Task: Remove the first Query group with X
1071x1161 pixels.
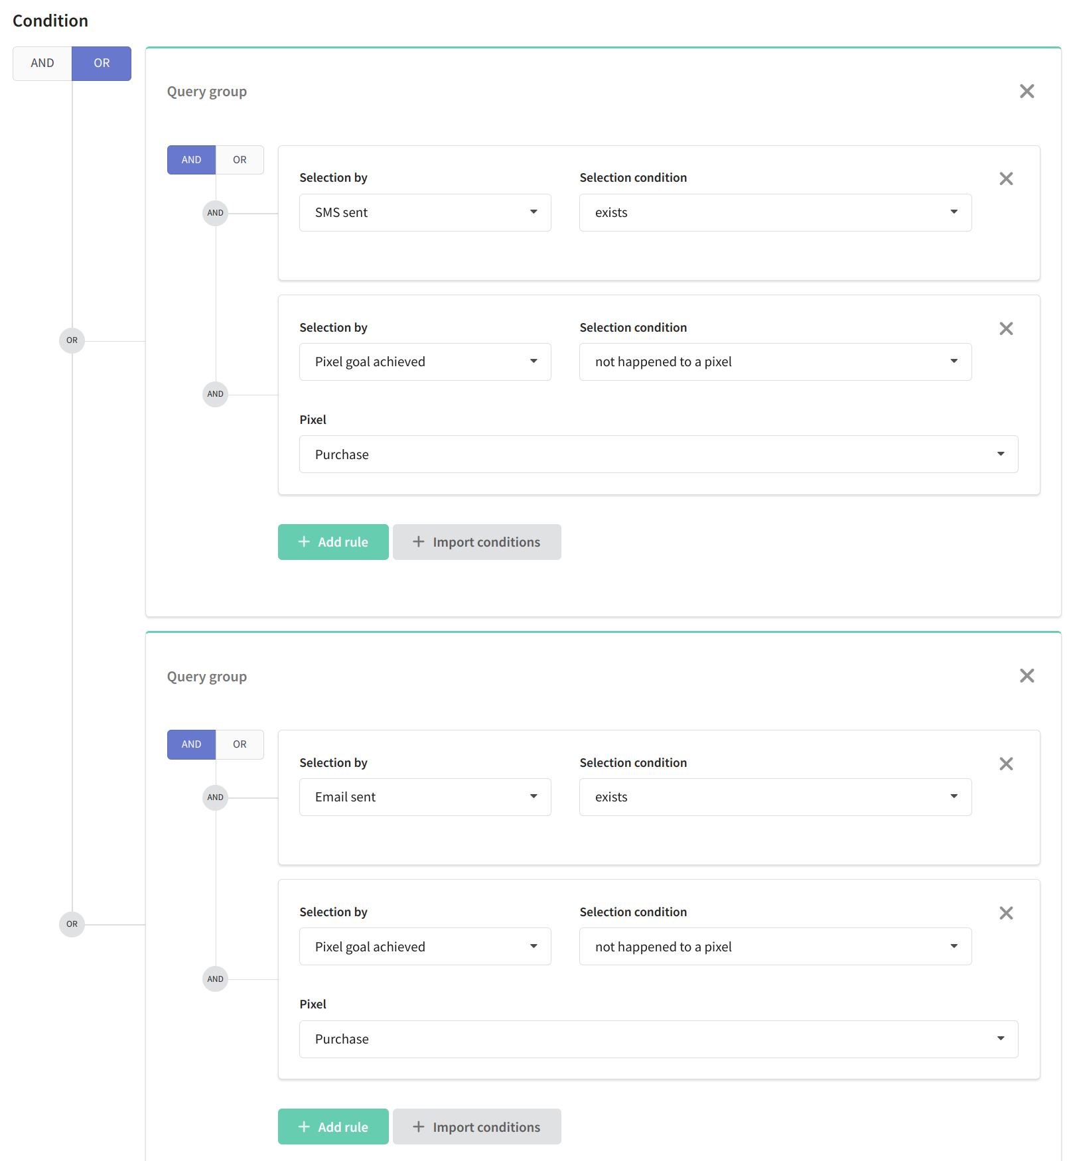Action: click(1027, 92)
